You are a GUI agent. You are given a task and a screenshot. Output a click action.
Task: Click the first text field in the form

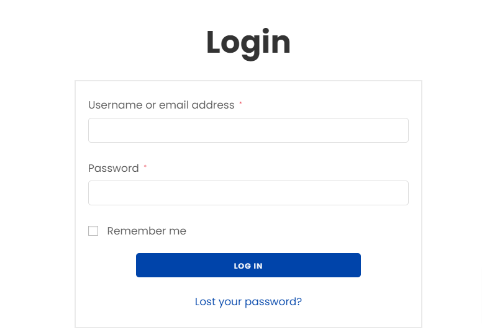(248, 130)
